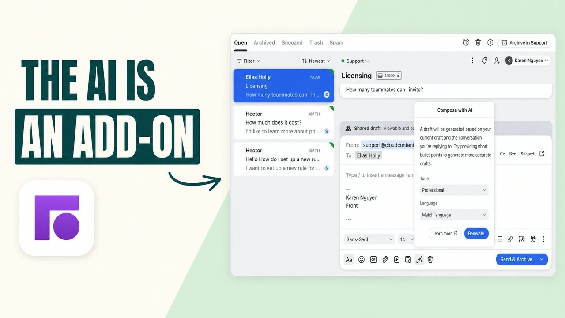Image resolution: width=565 pixels, height=318 pixels.
Task: Click the Generate button
Action: 476,234
